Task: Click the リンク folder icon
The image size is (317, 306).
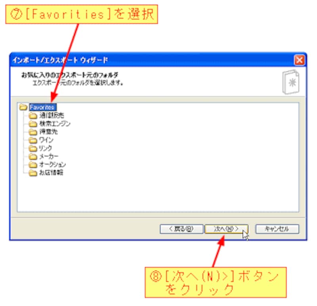Action: 33,148
